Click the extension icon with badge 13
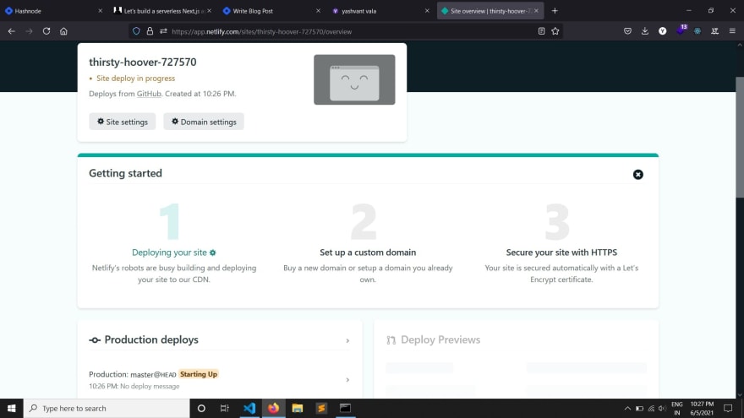744x418 pixels. [681, 30]
